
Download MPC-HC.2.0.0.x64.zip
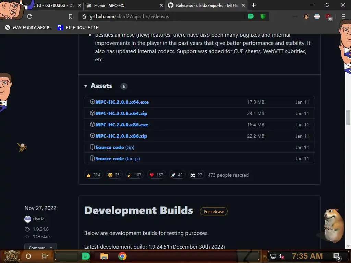tap(121, 113)
